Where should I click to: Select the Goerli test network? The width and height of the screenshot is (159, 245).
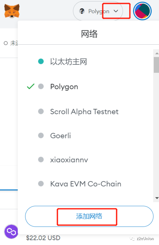pyautogui.click(x=60, y=135)
